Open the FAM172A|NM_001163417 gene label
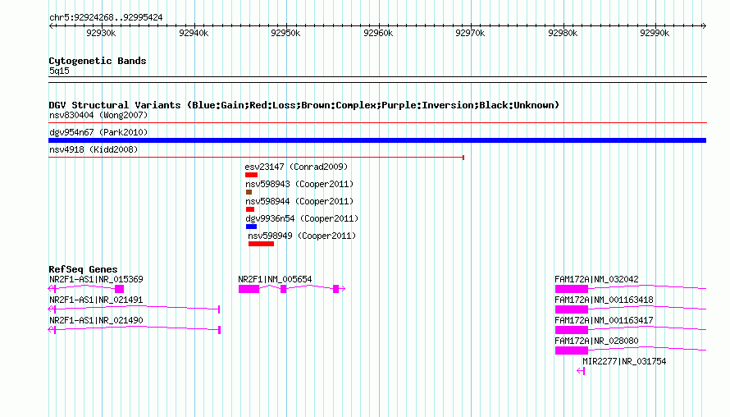This screenshot has width=730, height=417. [x=604, y=321]
